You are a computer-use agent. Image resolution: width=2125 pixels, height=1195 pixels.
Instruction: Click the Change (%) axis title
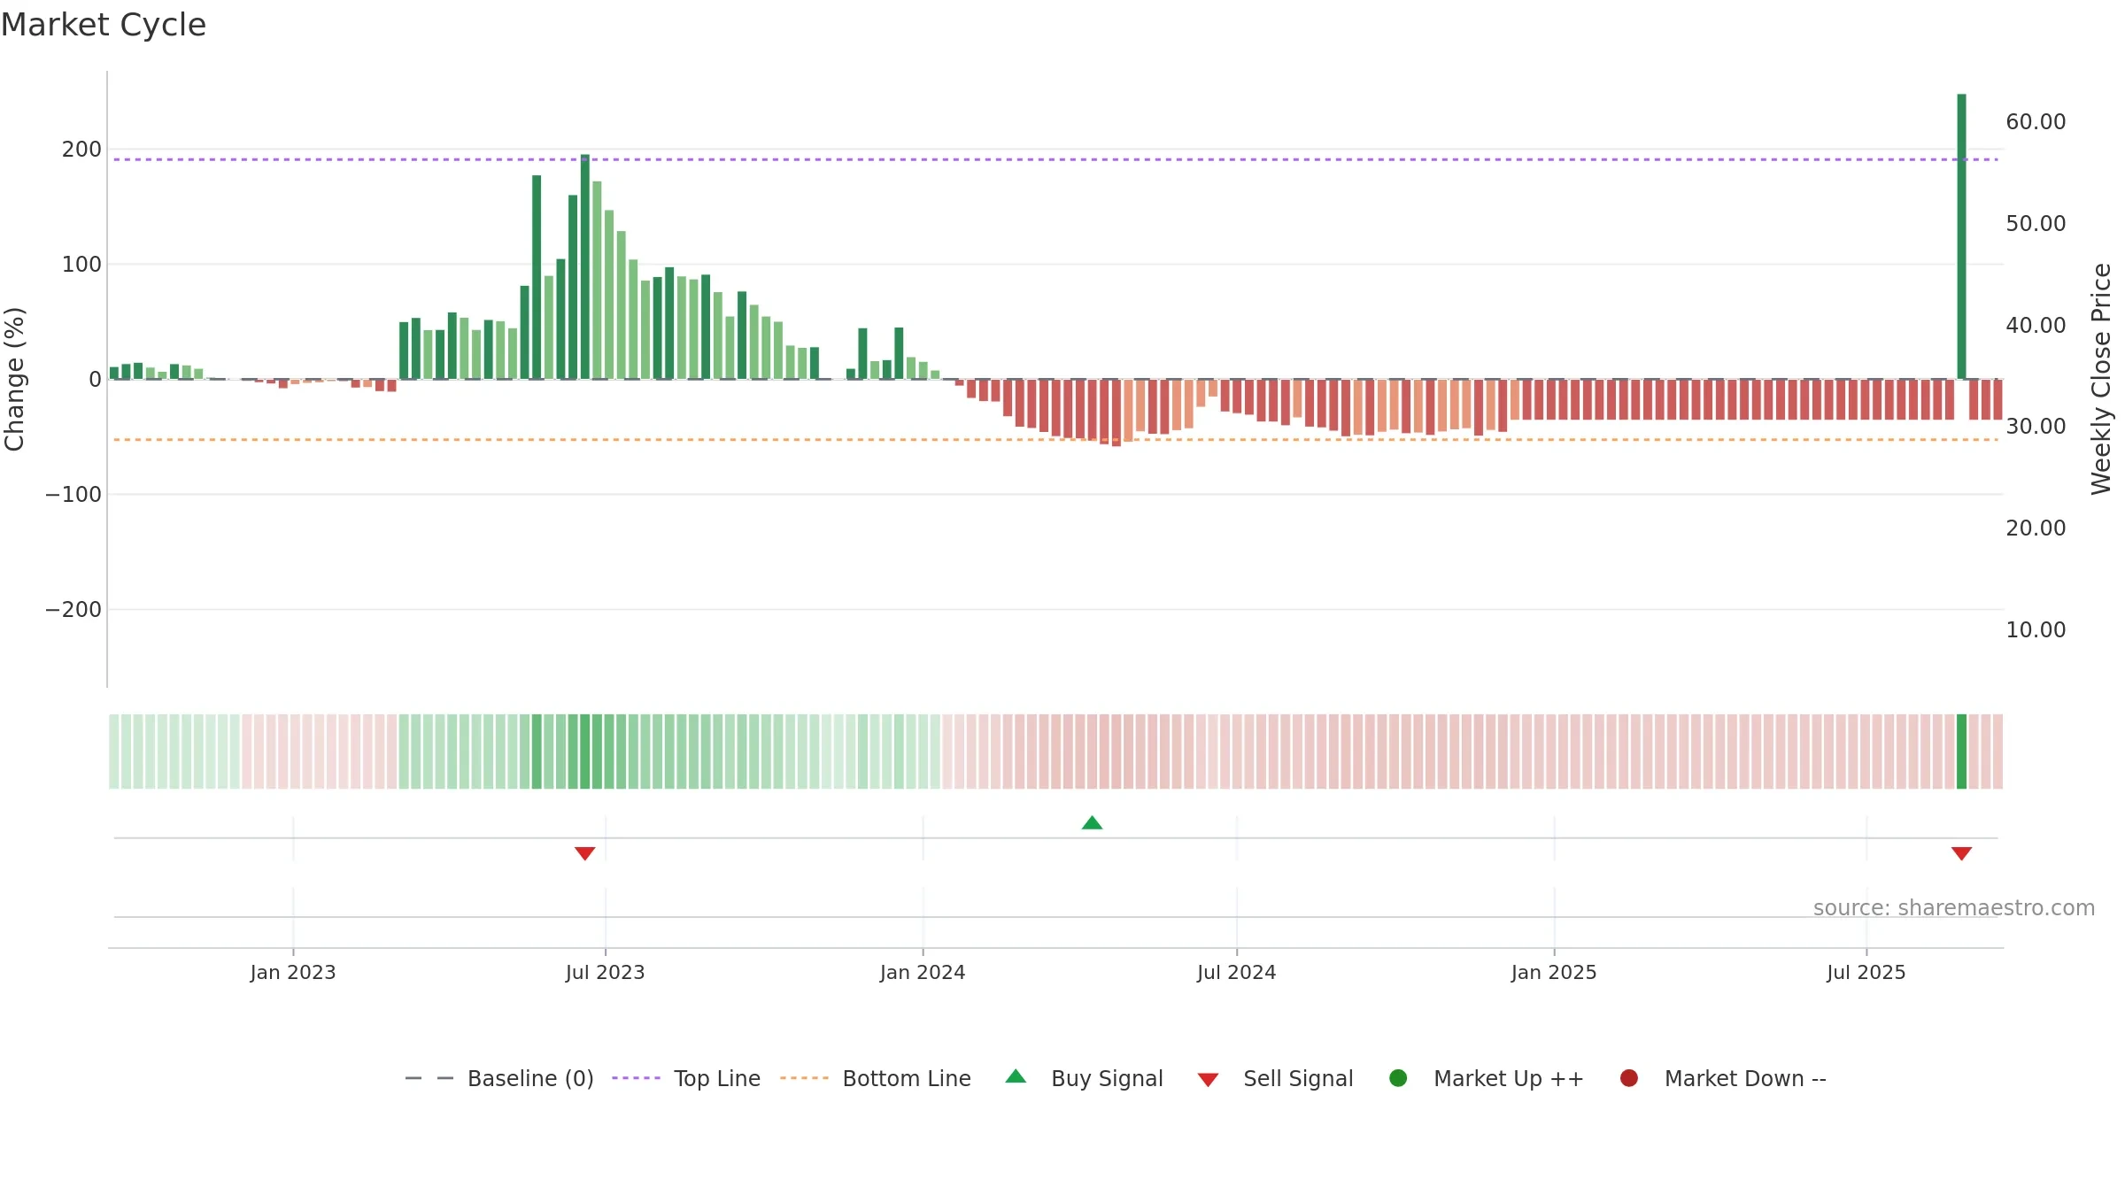(14, 379)
